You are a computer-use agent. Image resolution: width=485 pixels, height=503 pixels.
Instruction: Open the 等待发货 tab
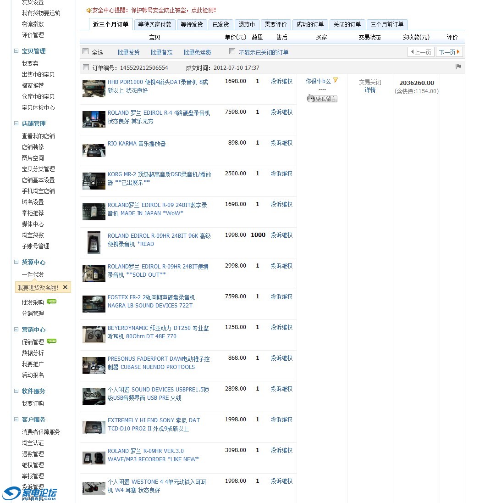pos(192,24)
